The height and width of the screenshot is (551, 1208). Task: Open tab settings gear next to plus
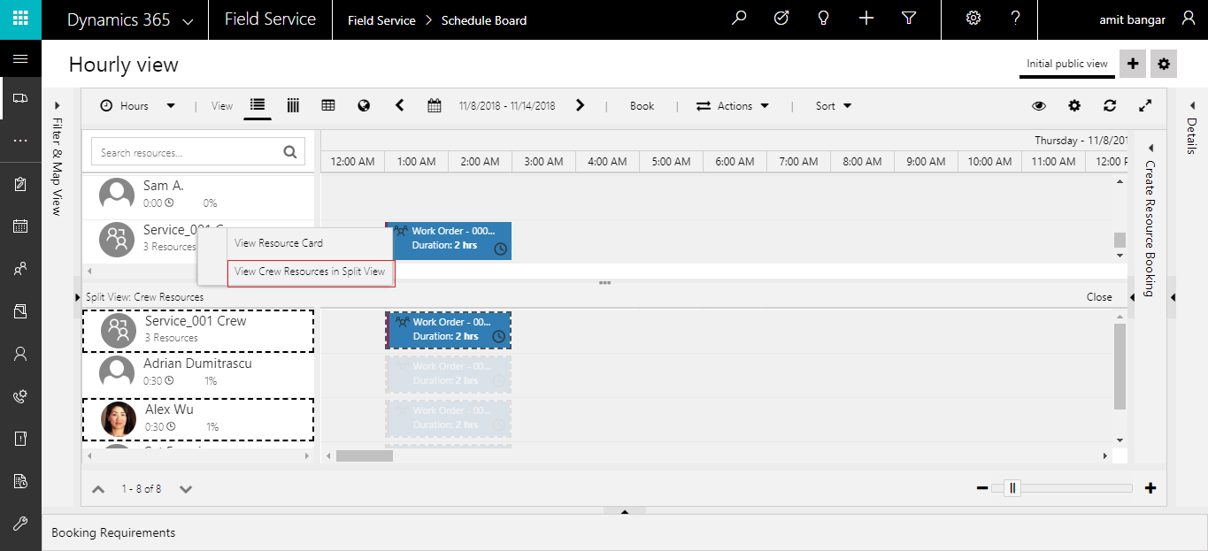1164,64
